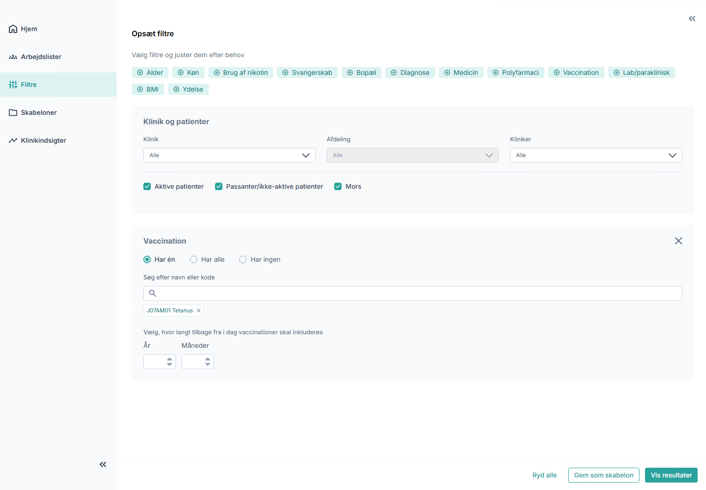Go to Arbejdslister in sidebar
The height and width of the screenshot is (490, 706).
pyautogui.click(x=58, y=57)
